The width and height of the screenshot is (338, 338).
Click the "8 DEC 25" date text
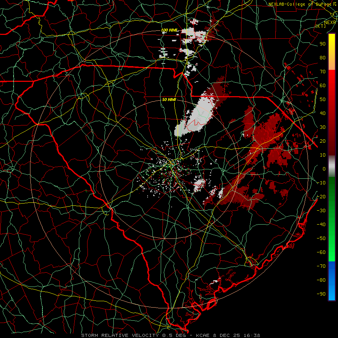[226, 335]
